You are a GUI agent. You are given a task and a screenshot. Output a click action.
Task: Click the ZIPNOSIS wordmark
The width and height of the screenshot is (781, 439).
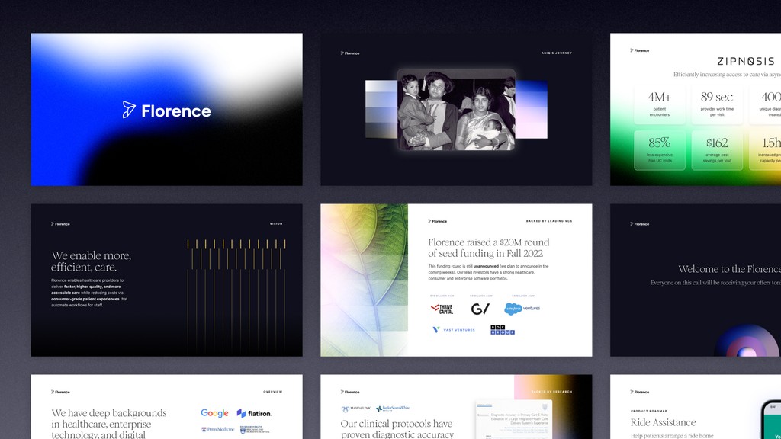coord(746,61)
